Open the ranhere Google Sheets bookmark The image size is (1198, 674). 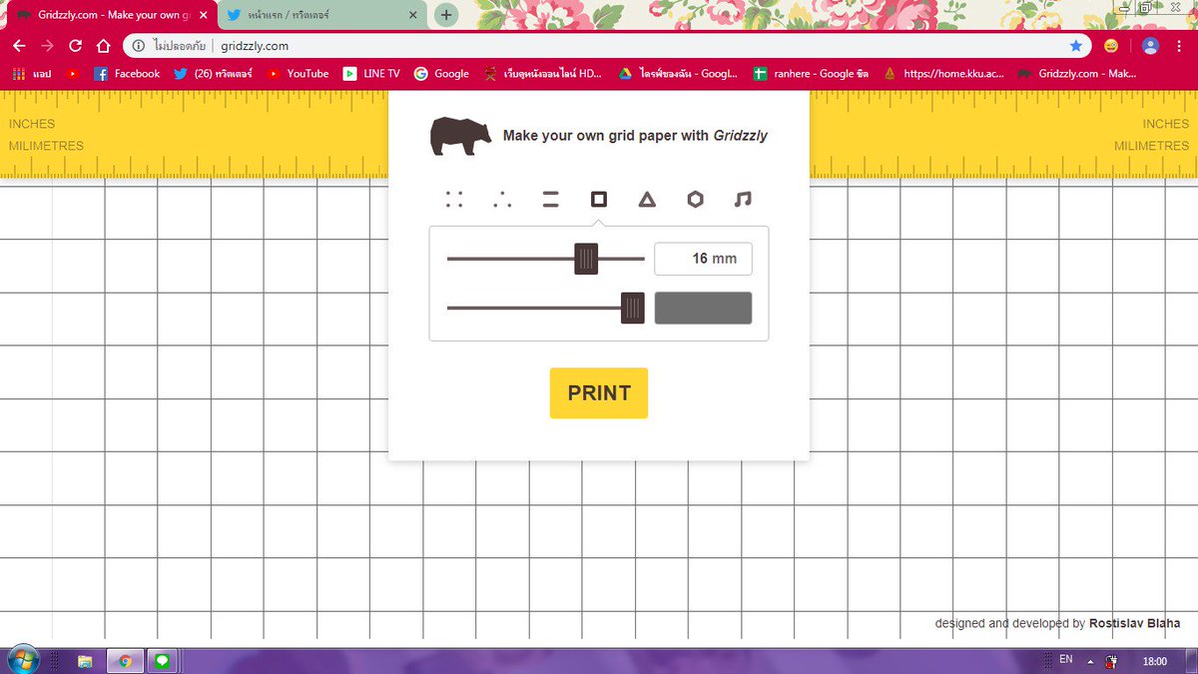coord(812,73)
